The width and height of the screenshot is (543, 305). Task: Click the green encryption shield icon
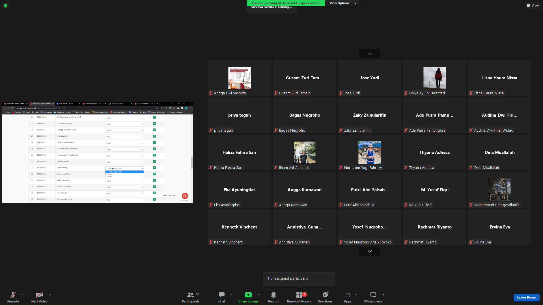click(x=5, y=6)
